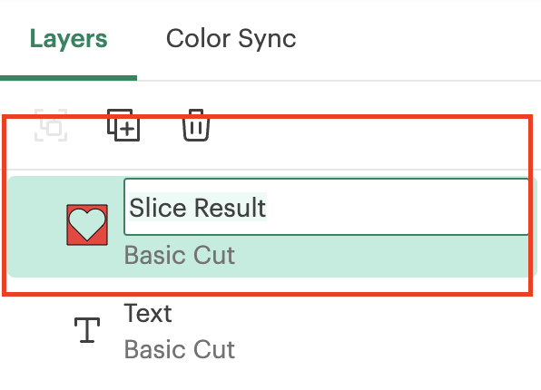This screenshot has height=390, width=541.
Task: Select the green highlighted Slice Result row
Action: 272,227
